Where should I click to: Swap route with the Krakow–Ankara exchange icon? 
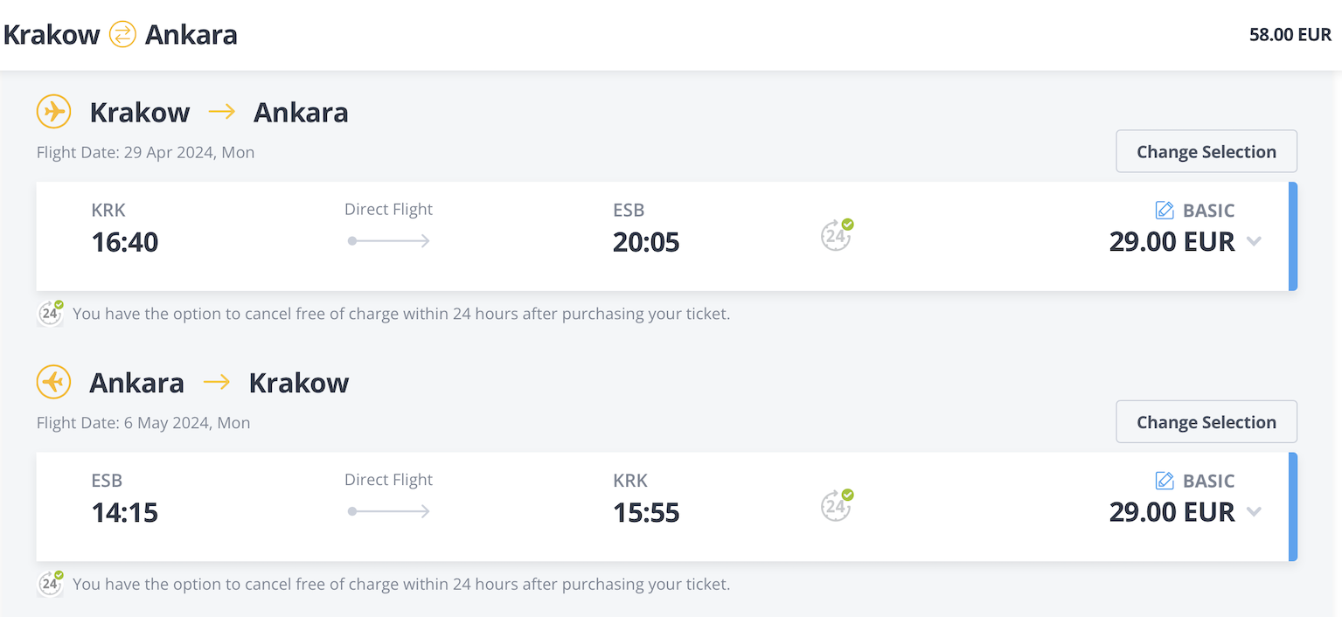[122, 35]
